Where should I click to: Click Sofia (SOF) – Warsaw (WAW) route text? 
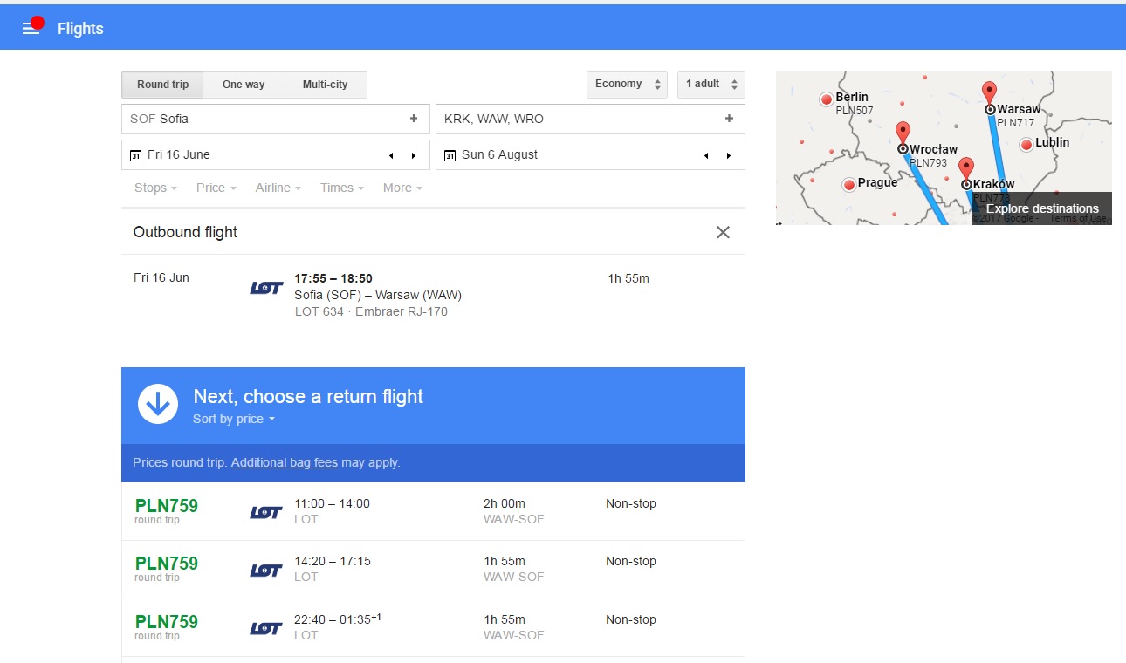378,295
